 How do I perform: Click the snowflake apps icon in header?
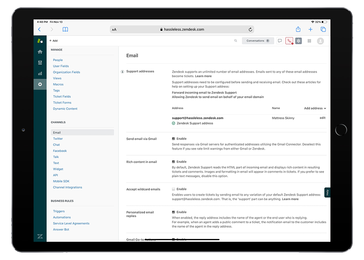point(298,41)
